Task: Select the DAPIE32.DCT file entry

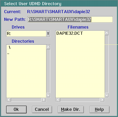Action: (70, 33)
